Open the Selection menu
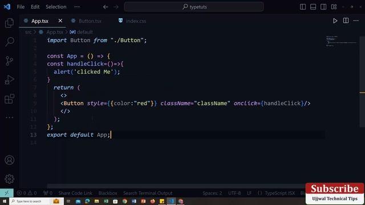Viewport: 365px width, 205px height. click(x=56, y=7)
